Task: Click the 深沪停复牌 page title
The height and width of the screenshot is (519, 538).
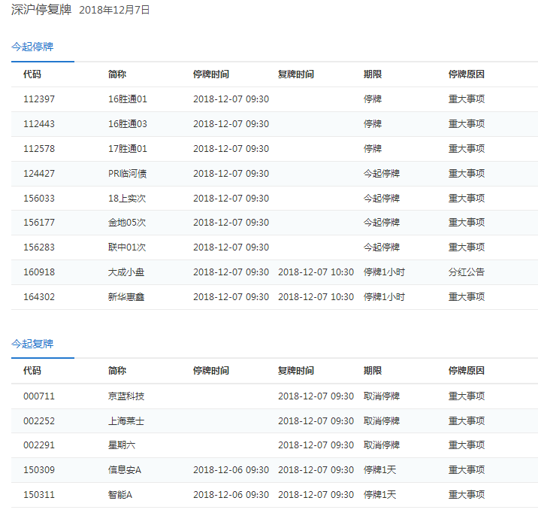Action: (41, 10)
